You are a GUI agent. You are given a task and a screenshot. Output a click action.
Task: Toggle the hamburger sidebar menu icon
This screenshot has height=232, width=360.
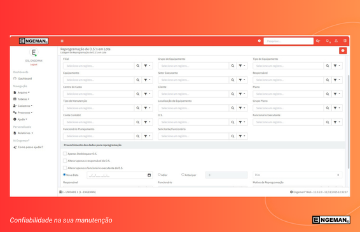[62, 41]
